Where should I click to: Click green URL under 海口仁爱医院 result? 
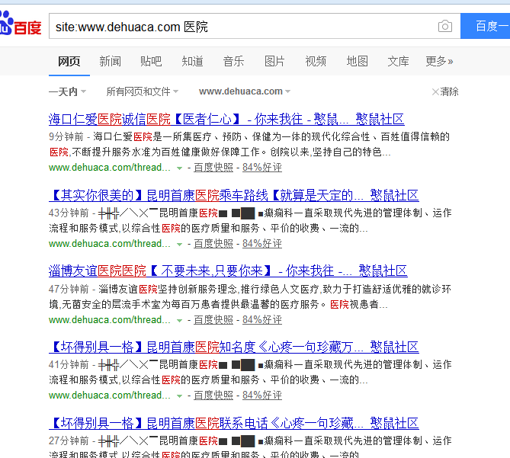(109, 168)
